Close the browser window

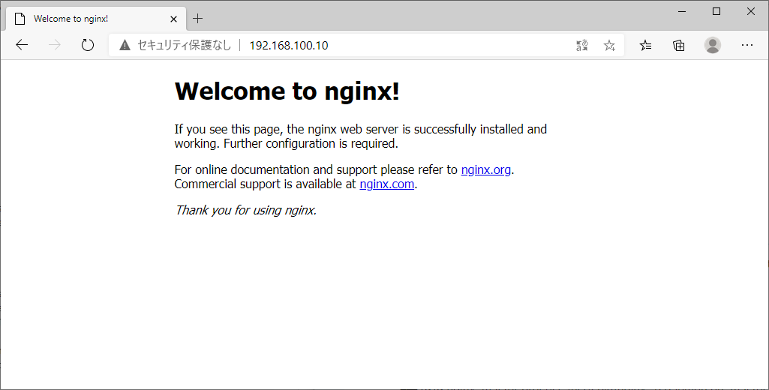[x=750, y=12]
